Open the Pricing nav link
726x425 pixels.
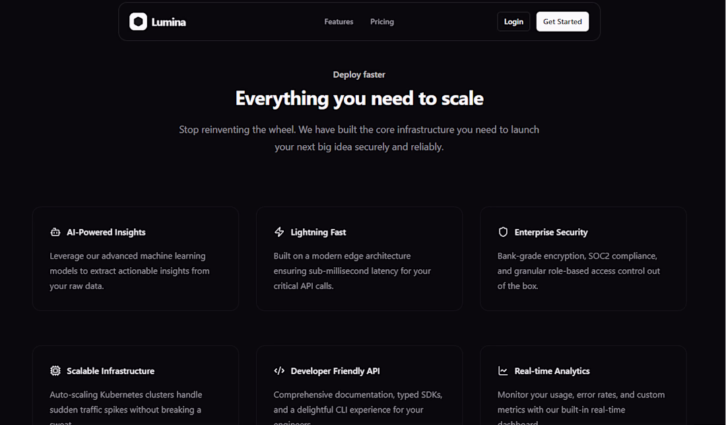click(x=382, y=22)
